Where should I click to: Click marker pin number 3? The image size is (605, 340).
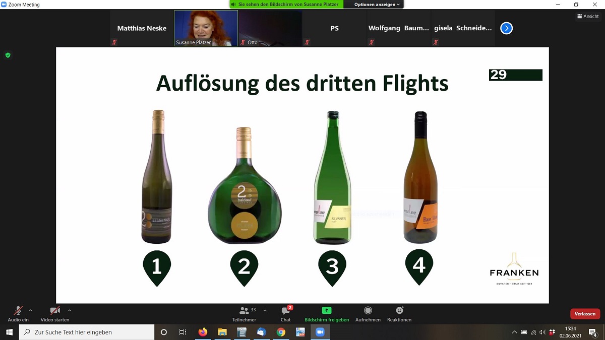point(332,268)
